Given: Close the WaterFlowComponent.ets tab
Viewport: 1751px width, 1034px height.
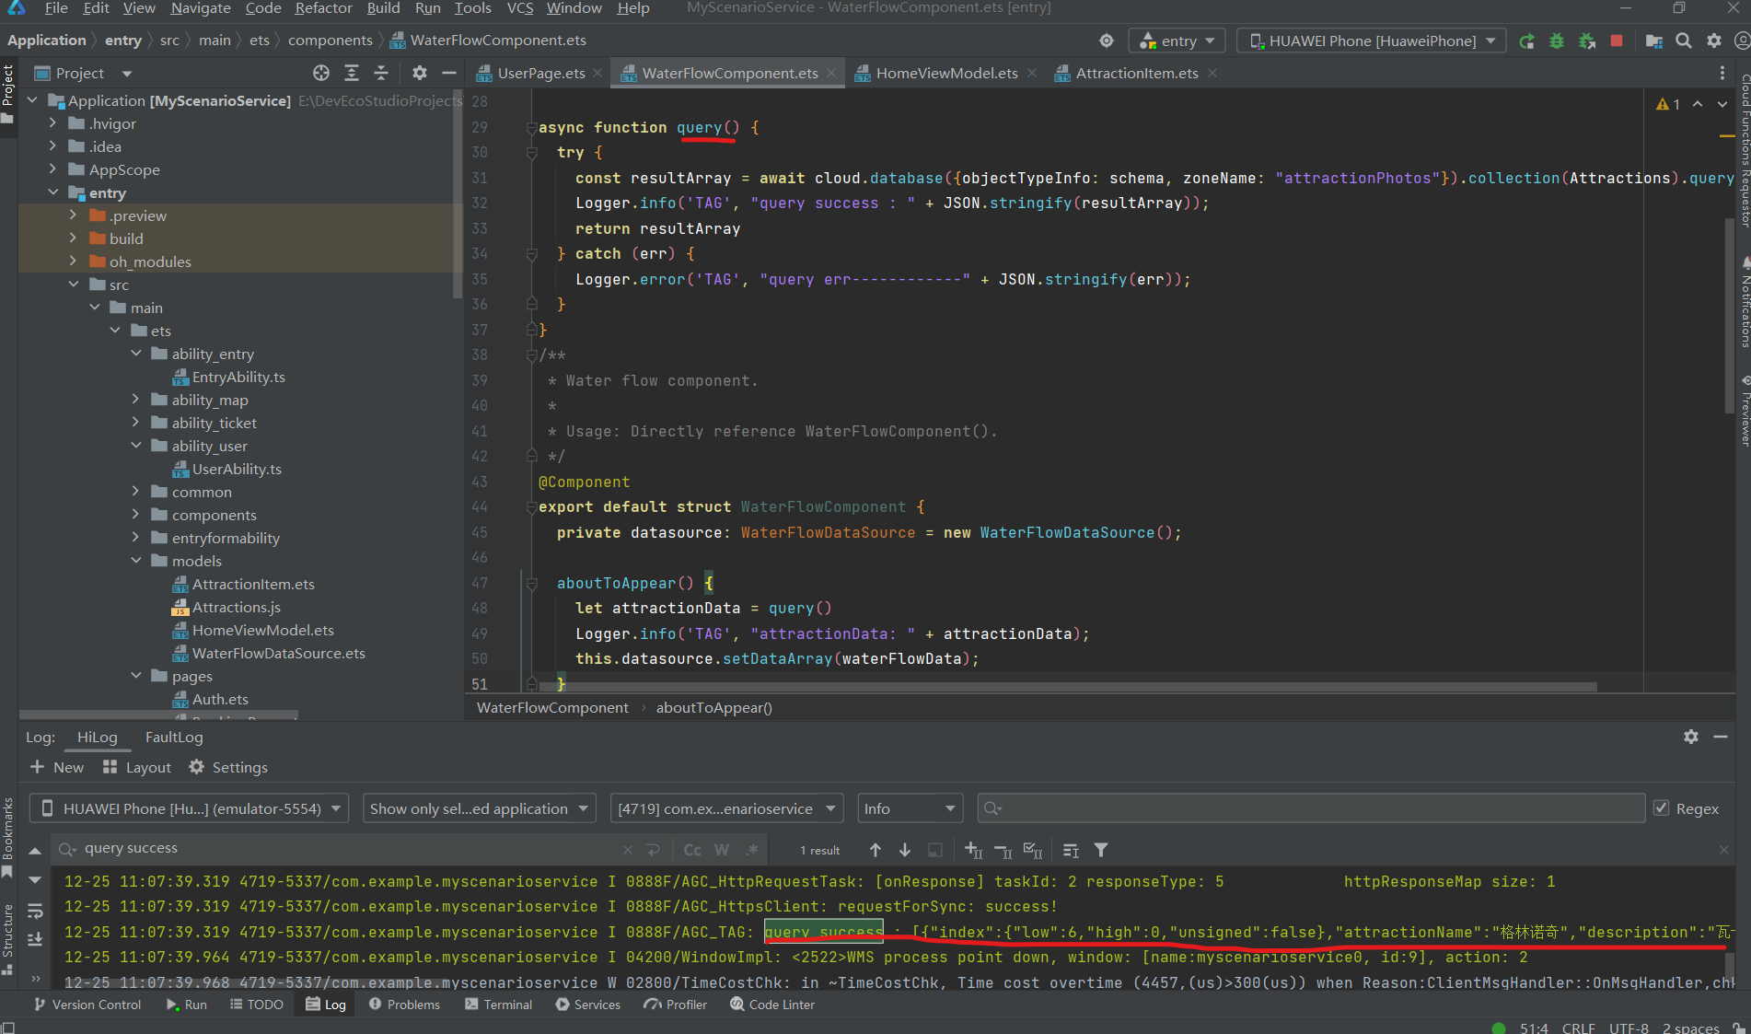Looking at the screenshot, I should pos(831,73).
